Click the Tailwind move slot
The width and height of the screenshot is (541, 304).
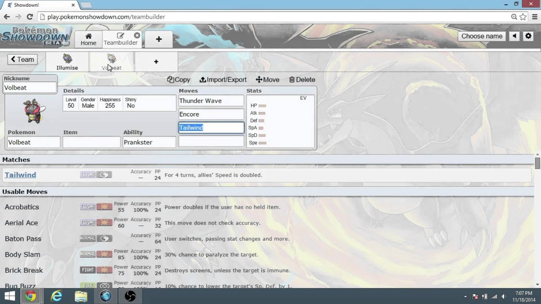tap(211, 128)
